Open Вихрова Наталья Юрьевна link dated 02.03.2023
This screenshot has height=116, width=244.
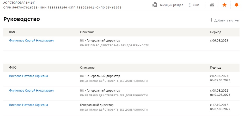click(28, 76)
